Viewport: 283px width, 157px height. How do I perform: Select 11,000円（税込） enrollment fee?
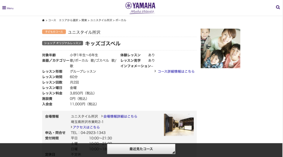(83, 104)
